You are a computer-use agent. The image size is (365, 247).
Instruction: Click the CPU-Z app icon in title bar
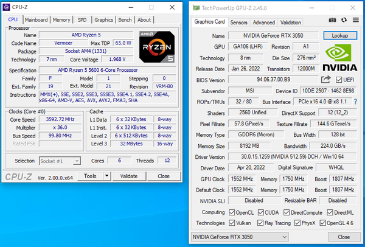point(6,7)
